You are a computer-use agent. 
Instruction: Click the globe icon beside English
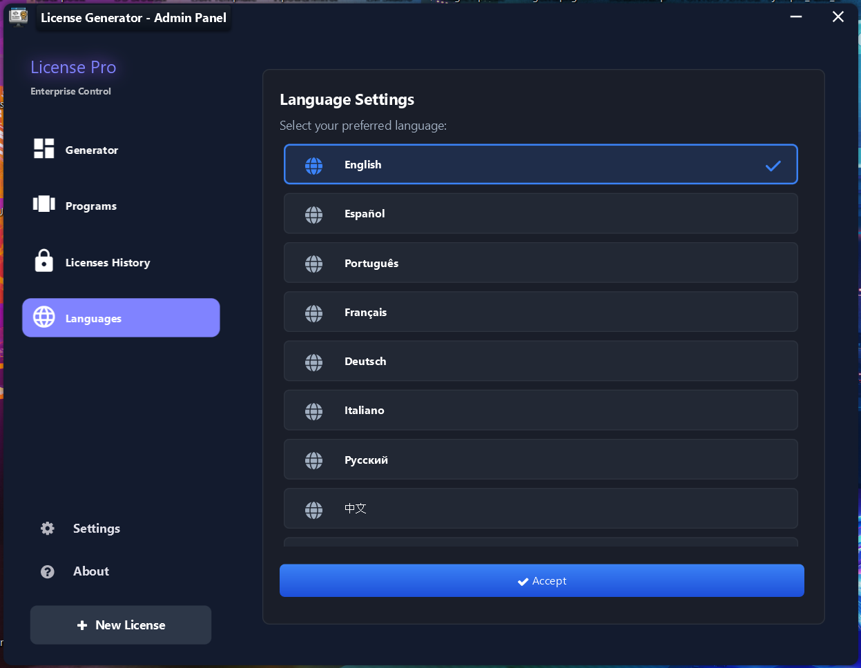pyautogui.click(x=314, y=166)
